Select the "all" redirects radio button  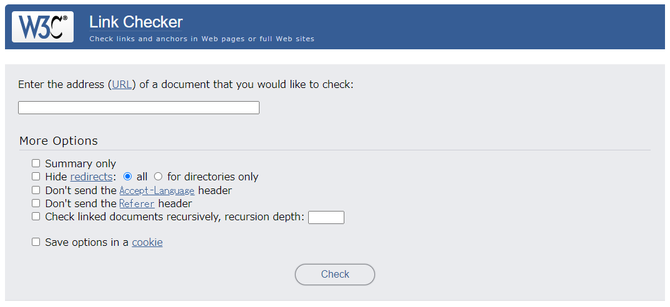point(127,177)
